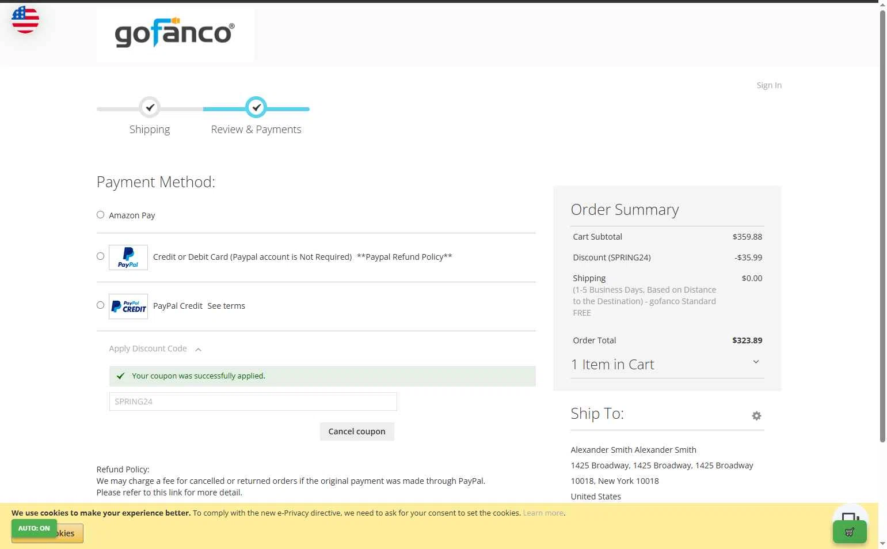Select the PayPal Credit radio button
Viewport: 887px width, 549px height.
coord(100,305)
